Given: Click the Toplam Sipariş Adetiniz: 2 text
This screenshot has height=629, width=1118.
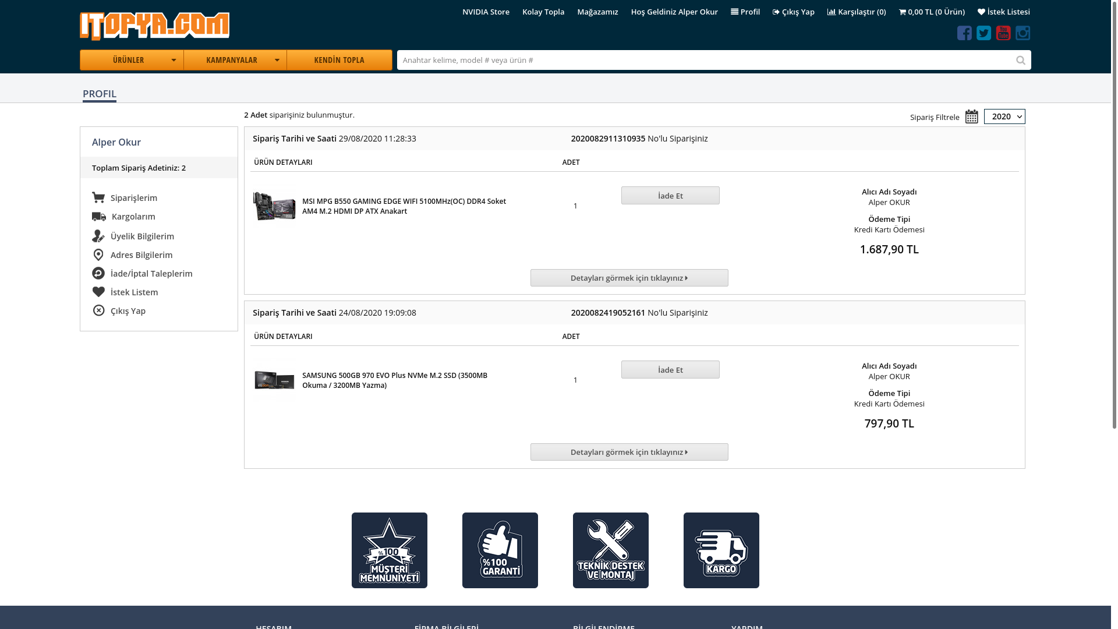Looking at the screenshot, I should click(139, 168).
